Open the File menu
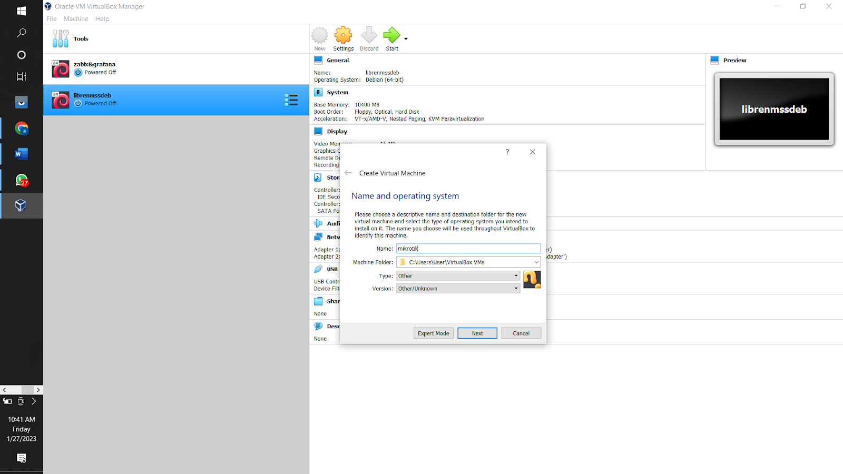The image size is (843, 474). 52,19
